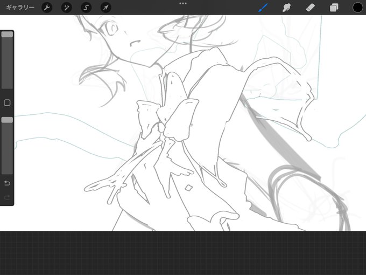
Task: Click the brush size slider handle
Action: point(7,35)
